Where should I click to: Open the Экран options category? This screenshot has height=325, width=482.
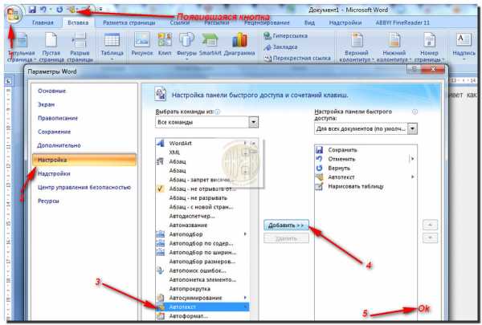46,105
